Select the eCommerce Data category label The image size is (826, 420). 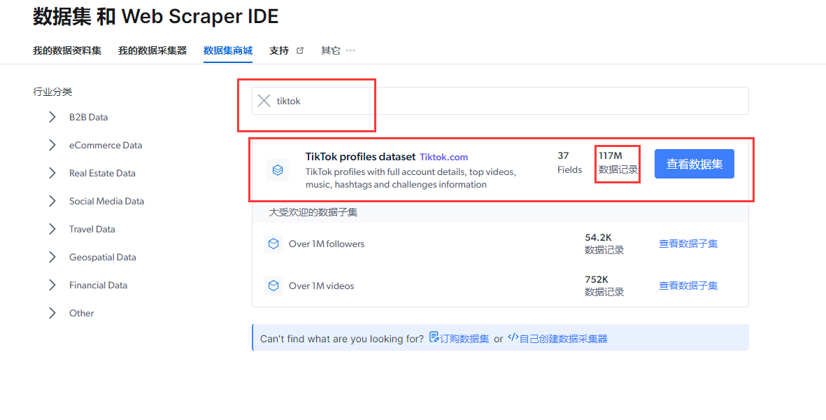click(106, 145)
